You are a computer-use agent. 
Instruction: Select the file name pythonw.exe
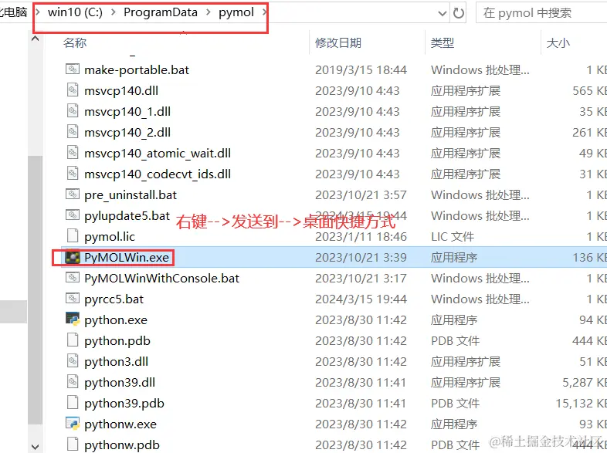120,424
